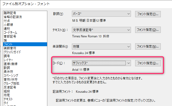Click フォント指定(F) button for 歌詞
The width and height of the screenshot is (172, 106).
click(x=148, y=14)
